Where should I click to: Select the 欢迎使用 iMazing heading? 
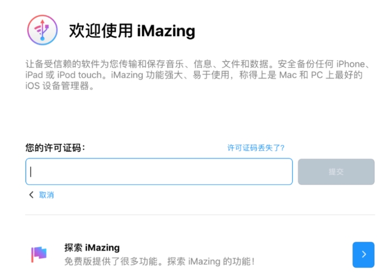click(132, 31)
